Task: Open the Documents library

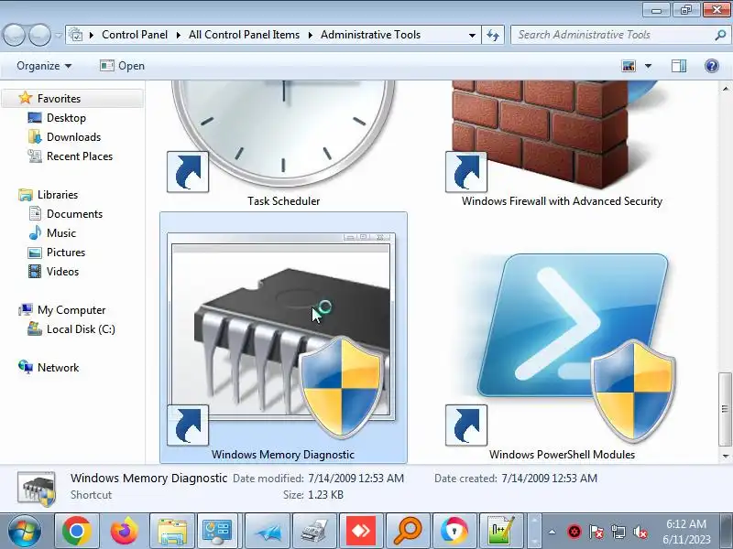Action: tap(74, 213)
